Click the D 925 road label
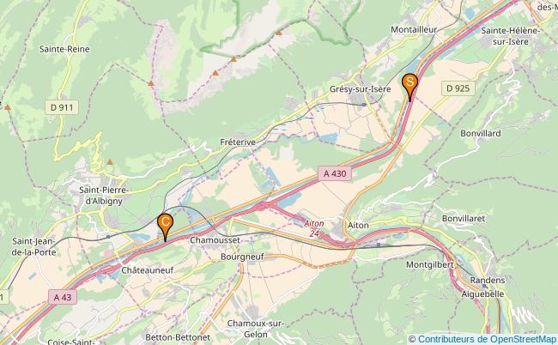 458,88
